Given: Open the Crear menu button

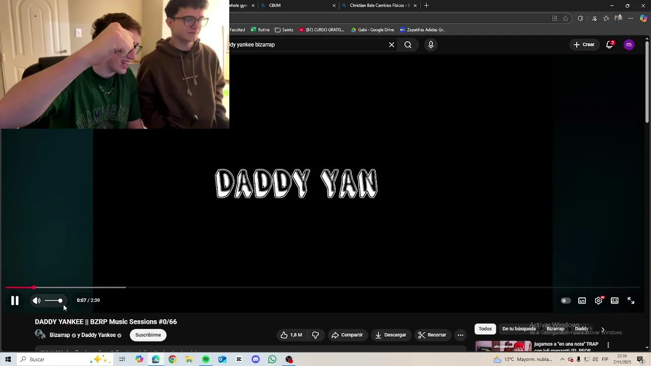Looking at the screenshot, I should pyautogui.click(x=584, y=45).
